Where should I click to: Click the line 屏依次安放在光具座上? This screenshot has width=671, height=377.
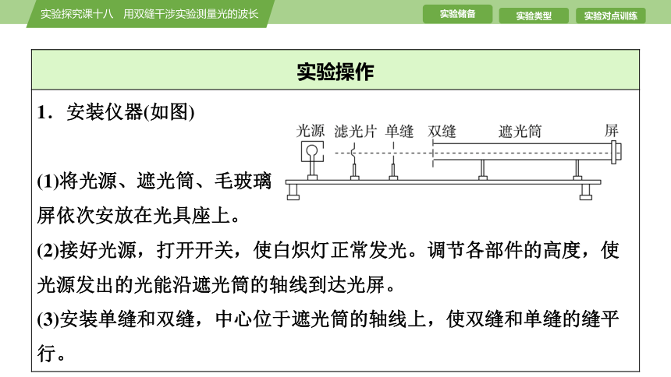click(x=139, y=216)
